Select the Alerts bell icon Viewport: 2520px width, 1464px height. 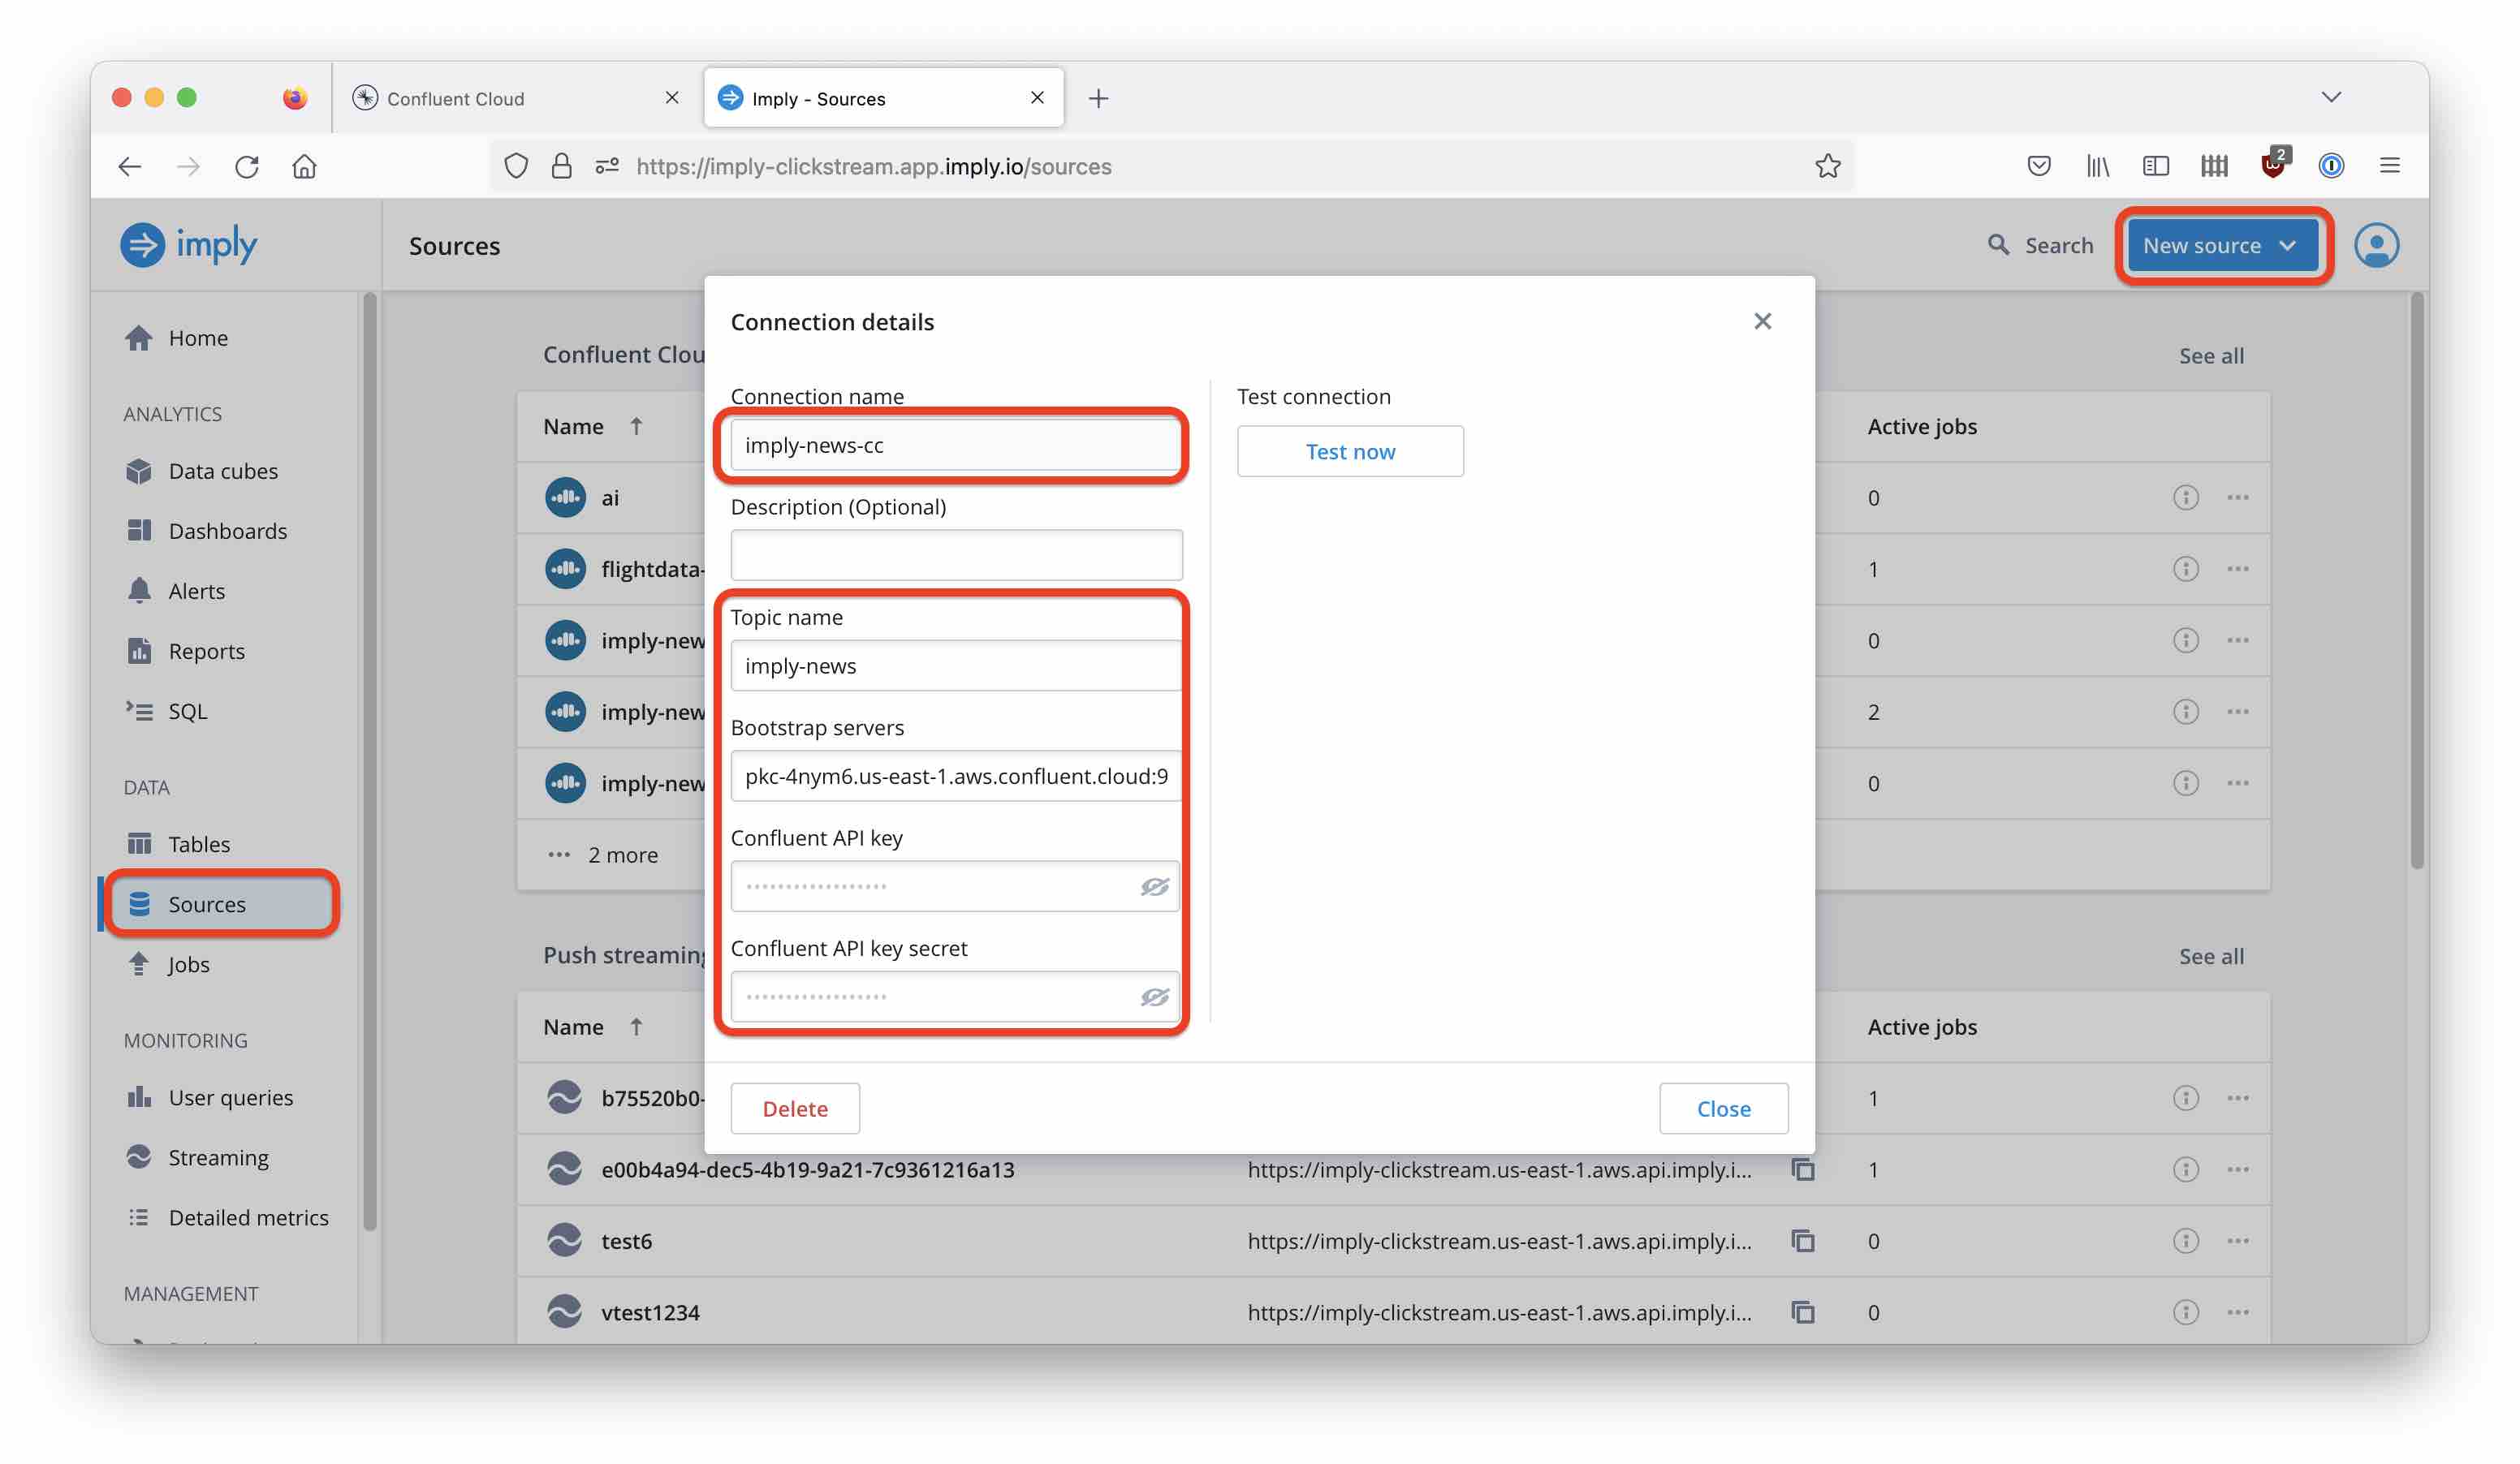pyautogui.click(x=140, y=590)
